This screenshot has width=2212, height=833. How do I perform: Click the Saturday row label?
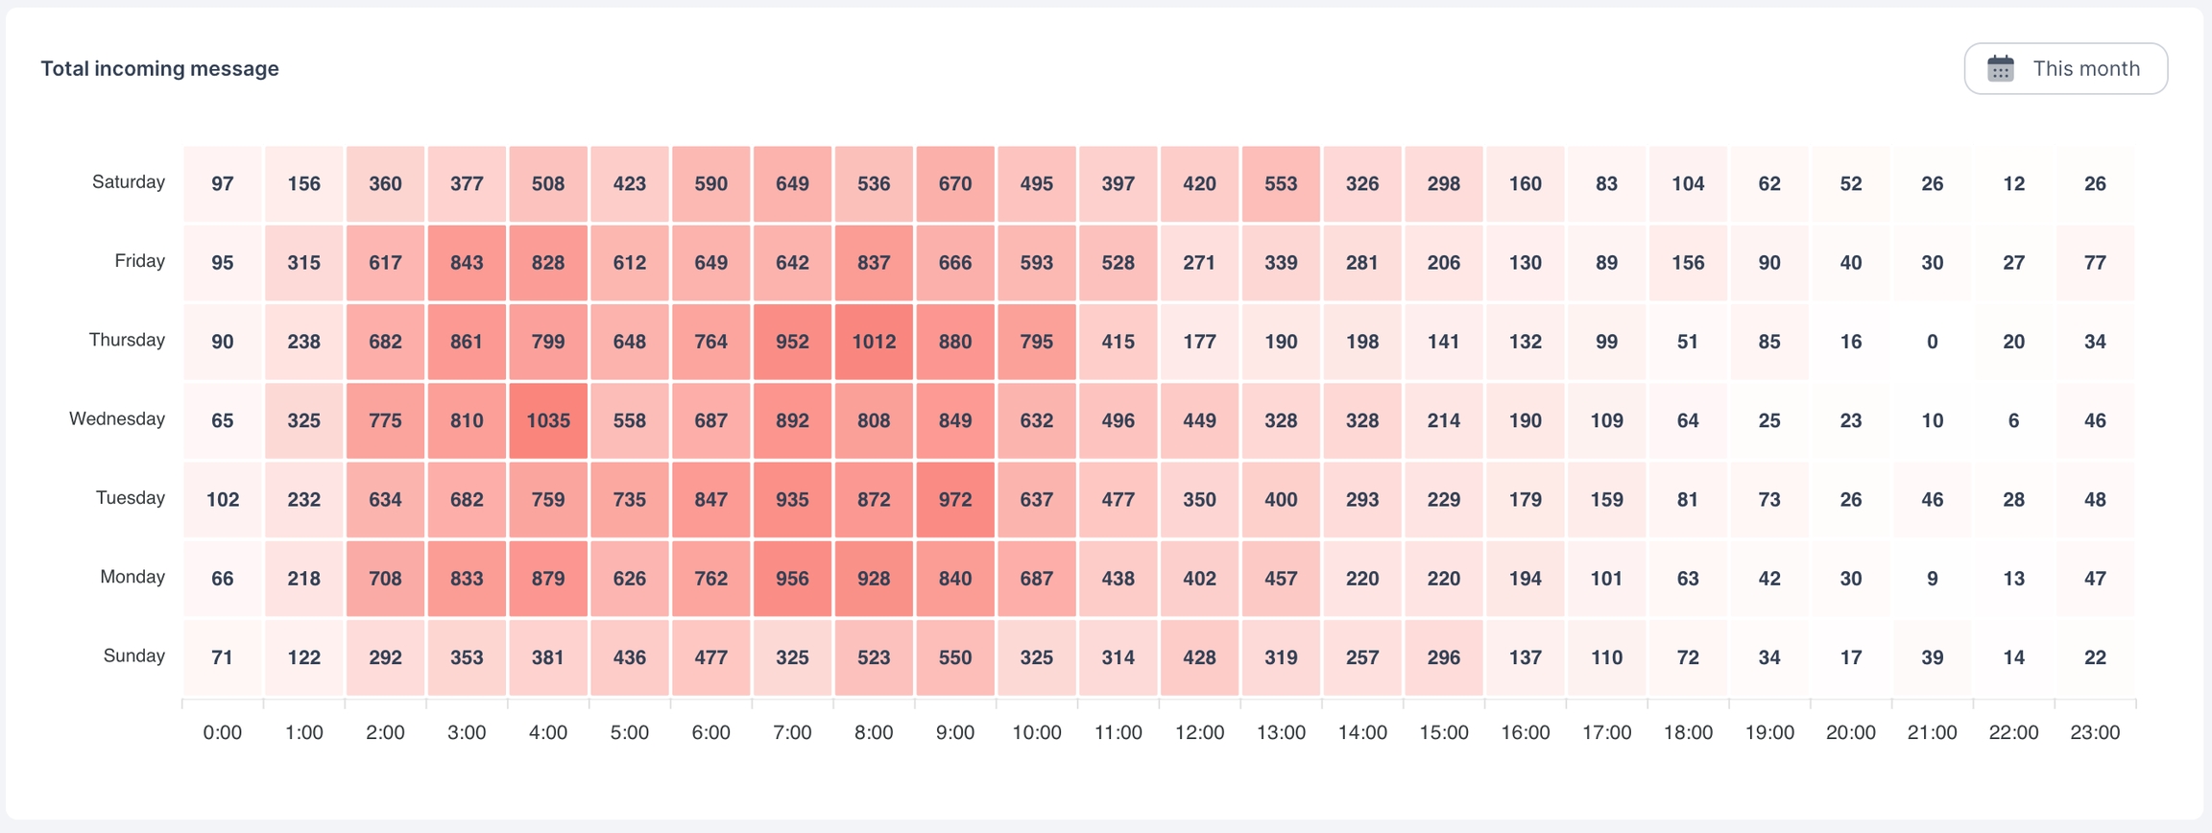tap(129, 182)
